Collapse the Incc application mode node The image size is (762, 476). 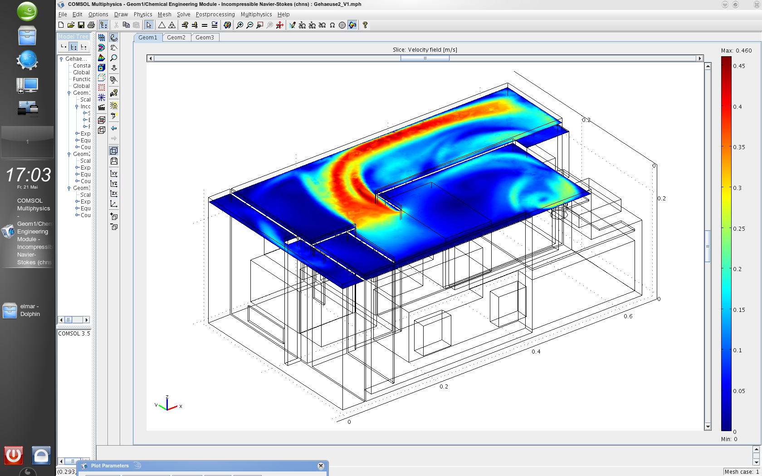(77, 107)
